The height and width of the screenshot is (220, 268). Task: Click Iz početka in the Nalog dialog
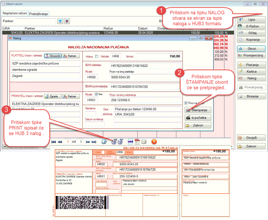(198, 118)
